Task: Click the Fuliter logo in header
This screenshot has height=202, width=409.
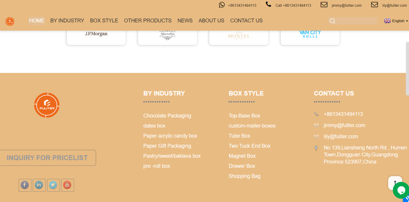Action: (x=10, y=21)
